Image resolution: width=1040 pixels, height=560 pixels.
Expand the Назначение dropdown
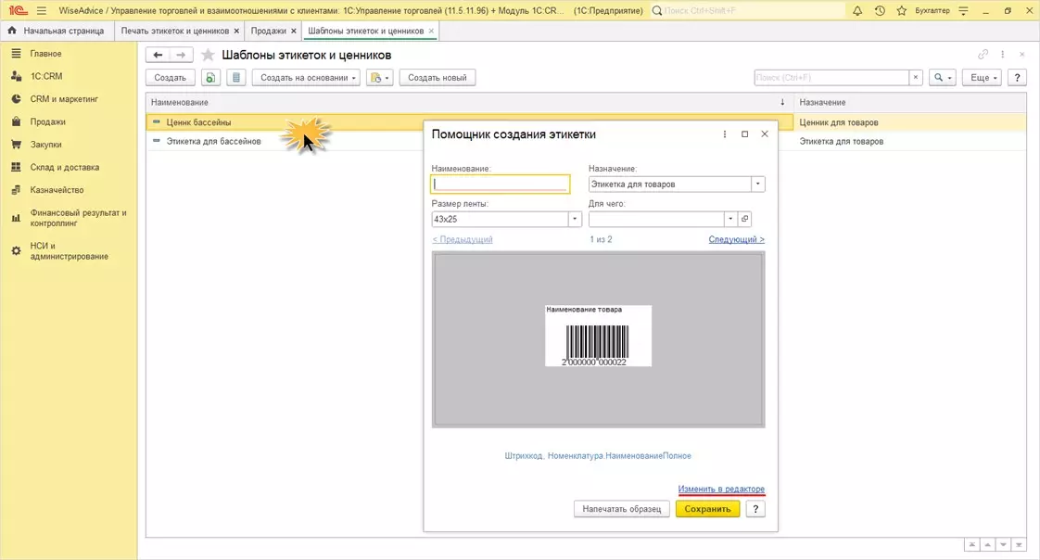758,185
